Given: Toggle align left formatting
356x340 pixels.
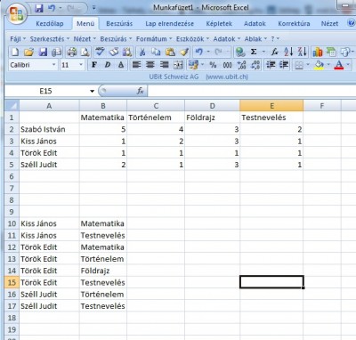Looking at the screenshot, I should coord(136,65).
